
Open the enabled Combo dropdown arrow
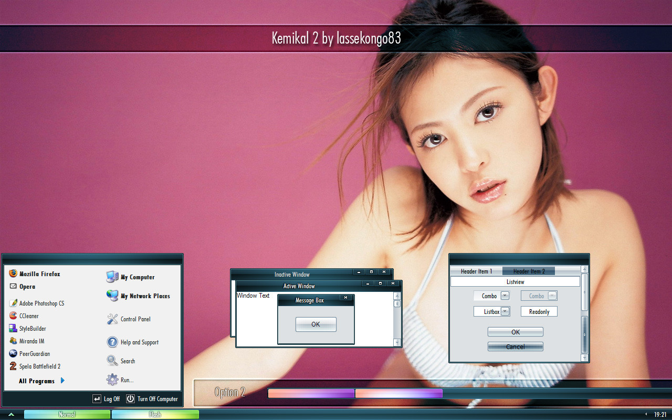coord(505,296)
